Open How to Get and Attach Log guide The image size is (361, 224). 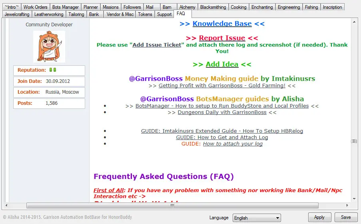coord(222,137)
